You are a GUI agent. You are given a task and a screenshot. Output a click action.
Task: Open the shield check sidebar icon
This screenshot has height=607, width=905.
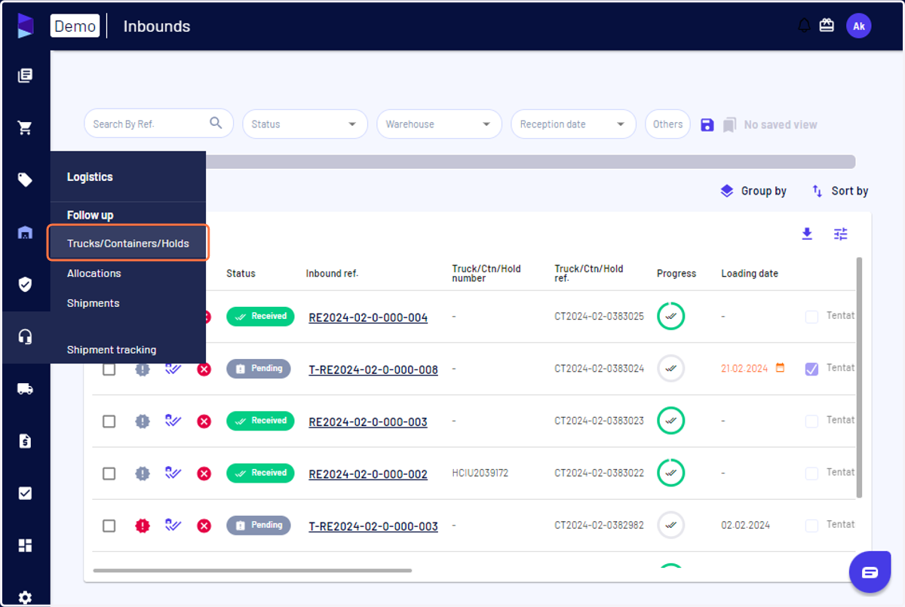point(25,284)
